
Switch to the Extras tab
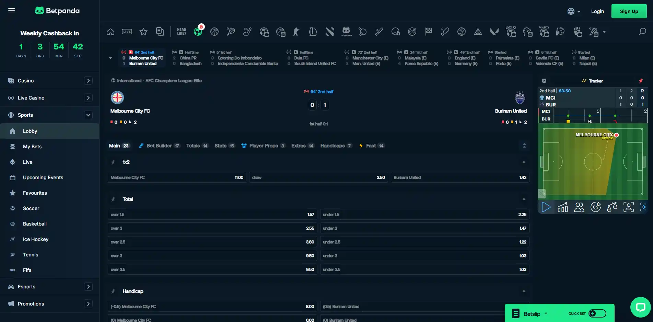click(302, 146)
